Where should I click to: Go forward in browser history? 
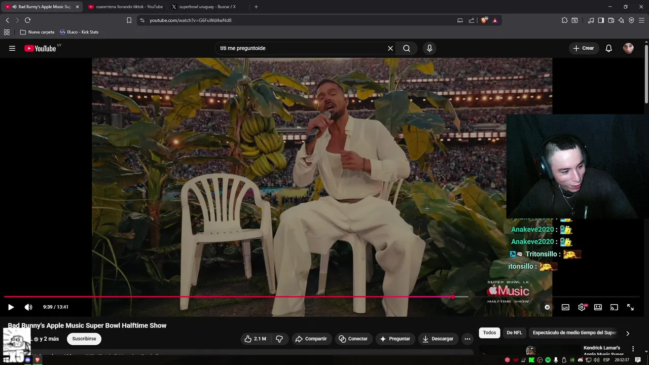point(17,20)
